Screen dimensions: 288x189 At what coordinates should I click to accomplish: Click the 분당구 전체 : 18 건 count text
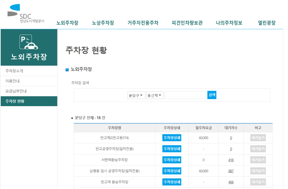click(x=90, y=118)
